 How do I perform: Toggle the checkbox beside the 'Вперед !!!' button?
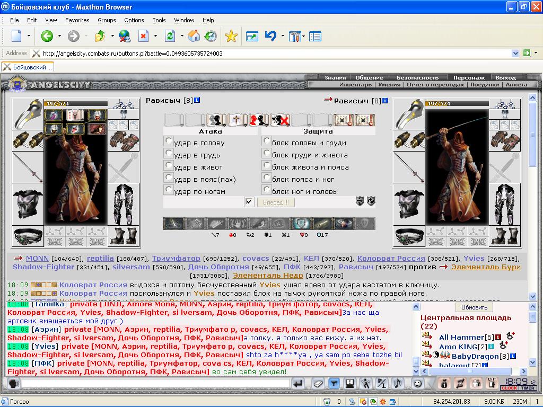point(249,202)
